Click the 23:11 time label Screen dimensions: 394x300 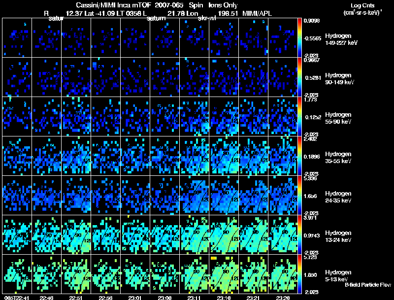(x=194, y=298)
